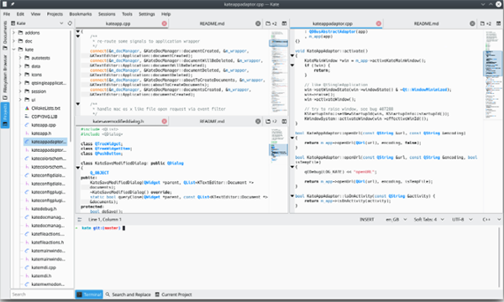
Task: Collapse the kate folder in project tree
Action: tap(13, 49)
